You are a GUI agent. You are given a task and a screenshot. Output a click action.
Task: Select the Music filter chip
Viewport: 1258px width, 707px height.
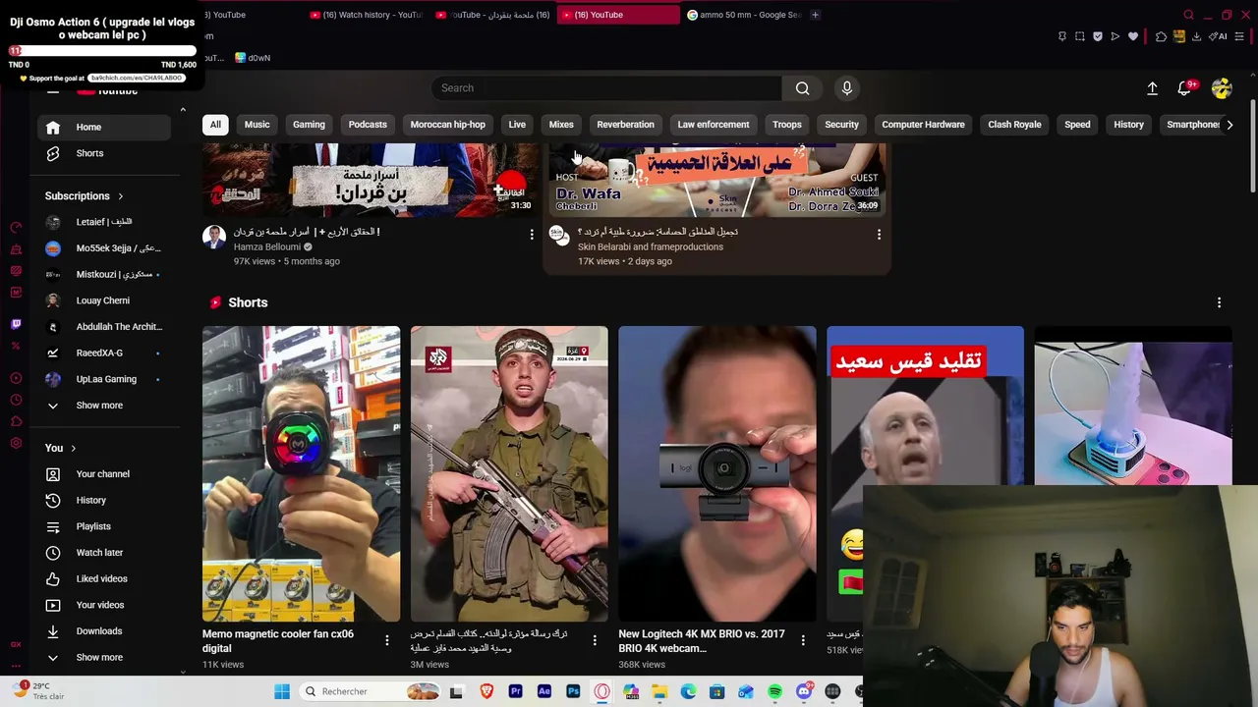[x=257, y=125]
